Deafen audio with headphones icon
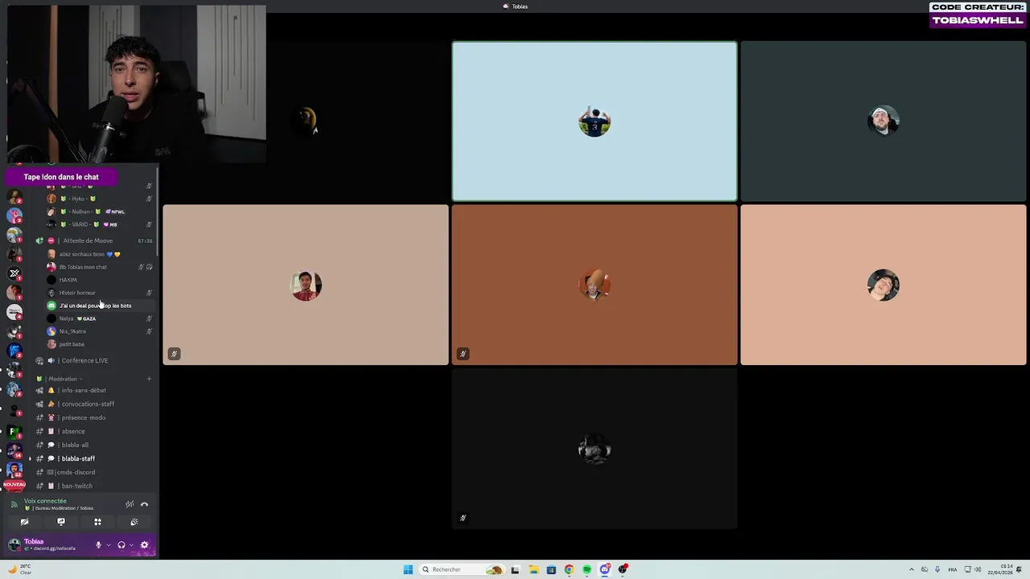 122,544
